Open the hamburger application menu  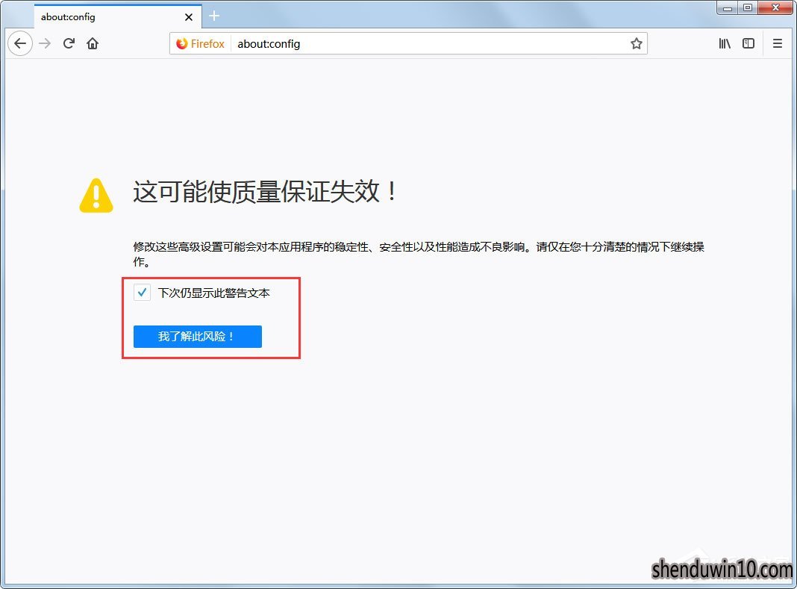pos(777,44)
